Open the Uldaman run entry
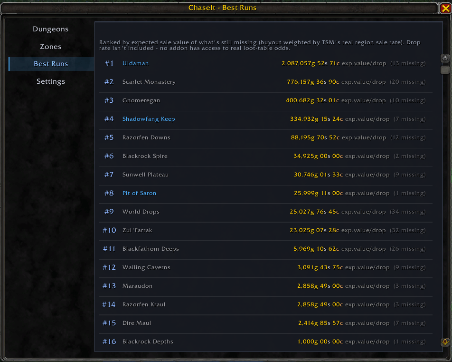Screen dimensions: 452x362 135,63
